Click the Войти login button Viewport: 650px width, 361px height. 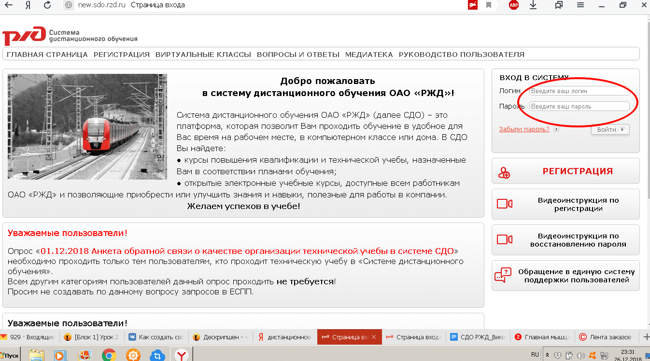(610, 129)
